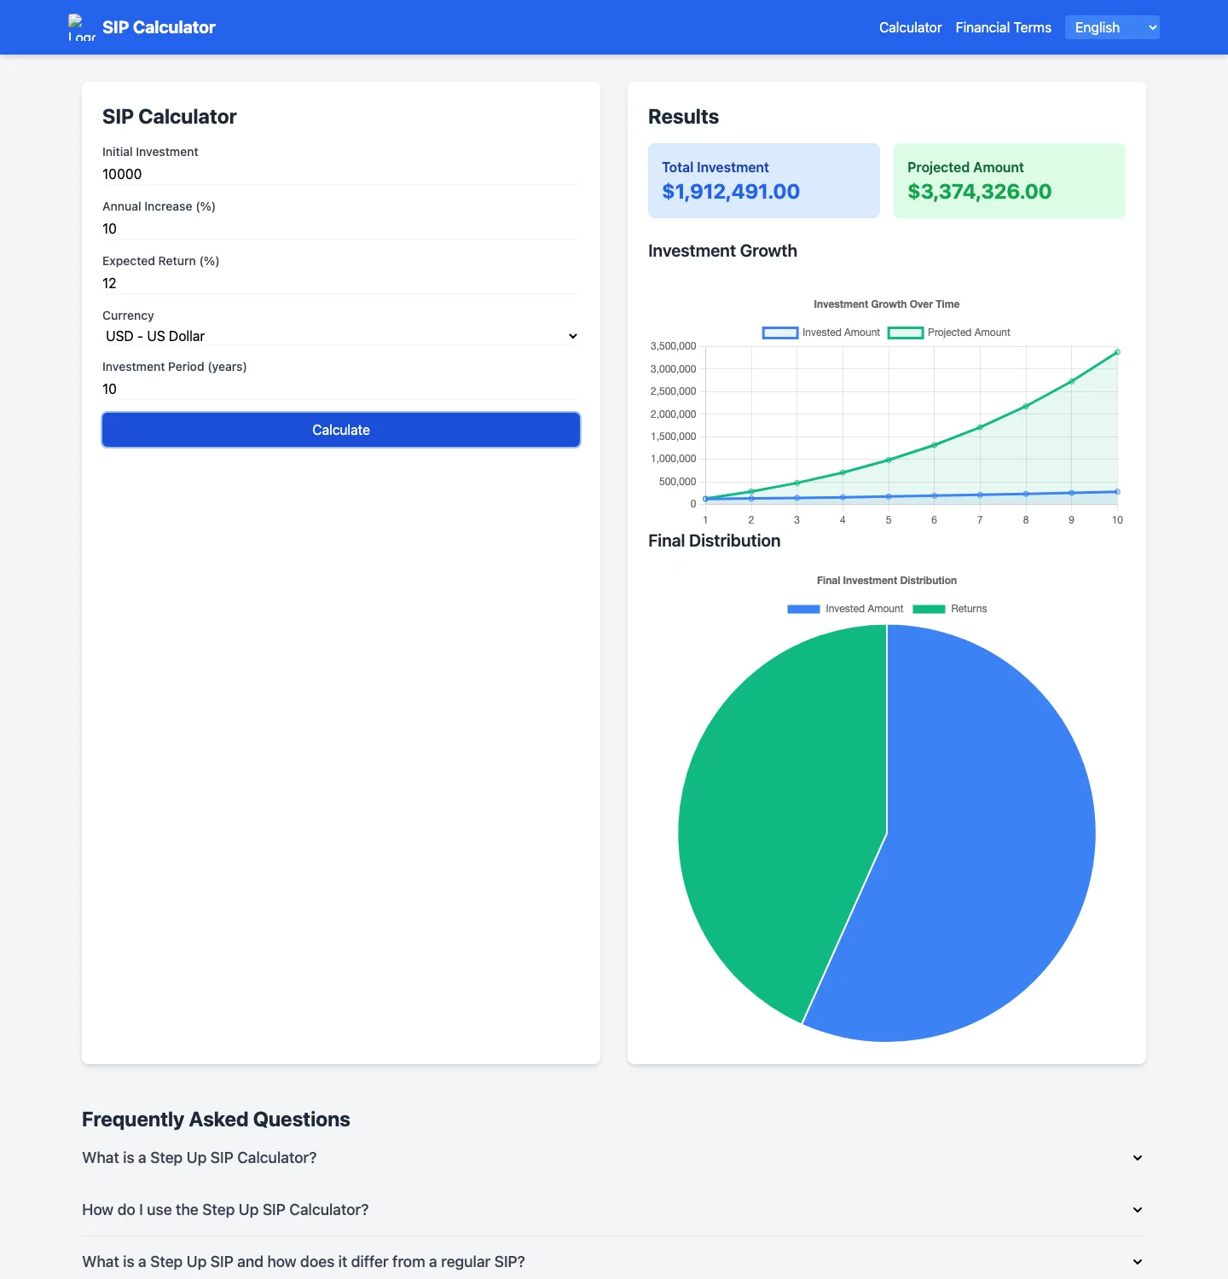Viewport: 1228px width, 1279px height.
Task: Expand the "What is a Step Up SIP Calculator?" question
Action: click(614, 1158)
